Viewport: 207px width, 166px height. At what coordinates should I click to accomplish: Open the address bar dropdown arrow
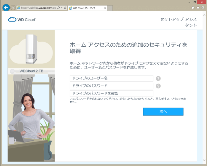[62, 8]
